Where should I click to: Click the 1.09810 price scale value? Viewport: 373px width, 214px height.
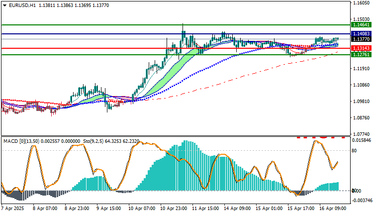pos(362,102)
